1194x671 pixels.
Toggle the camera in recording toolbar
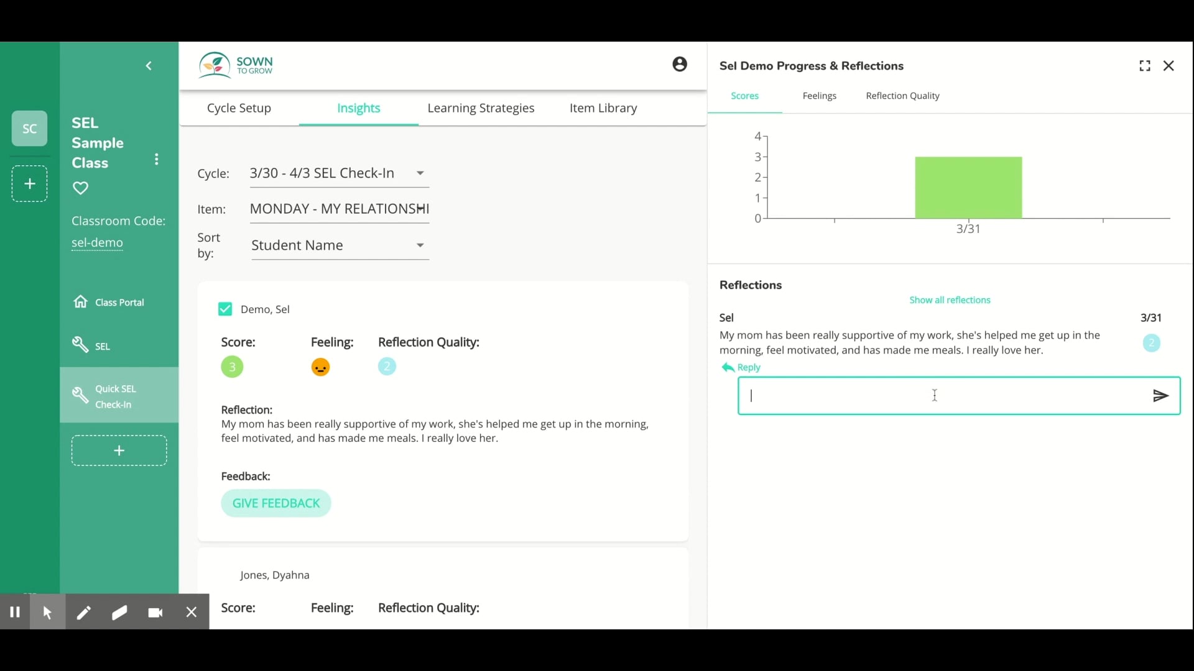(x=155, y=613)
